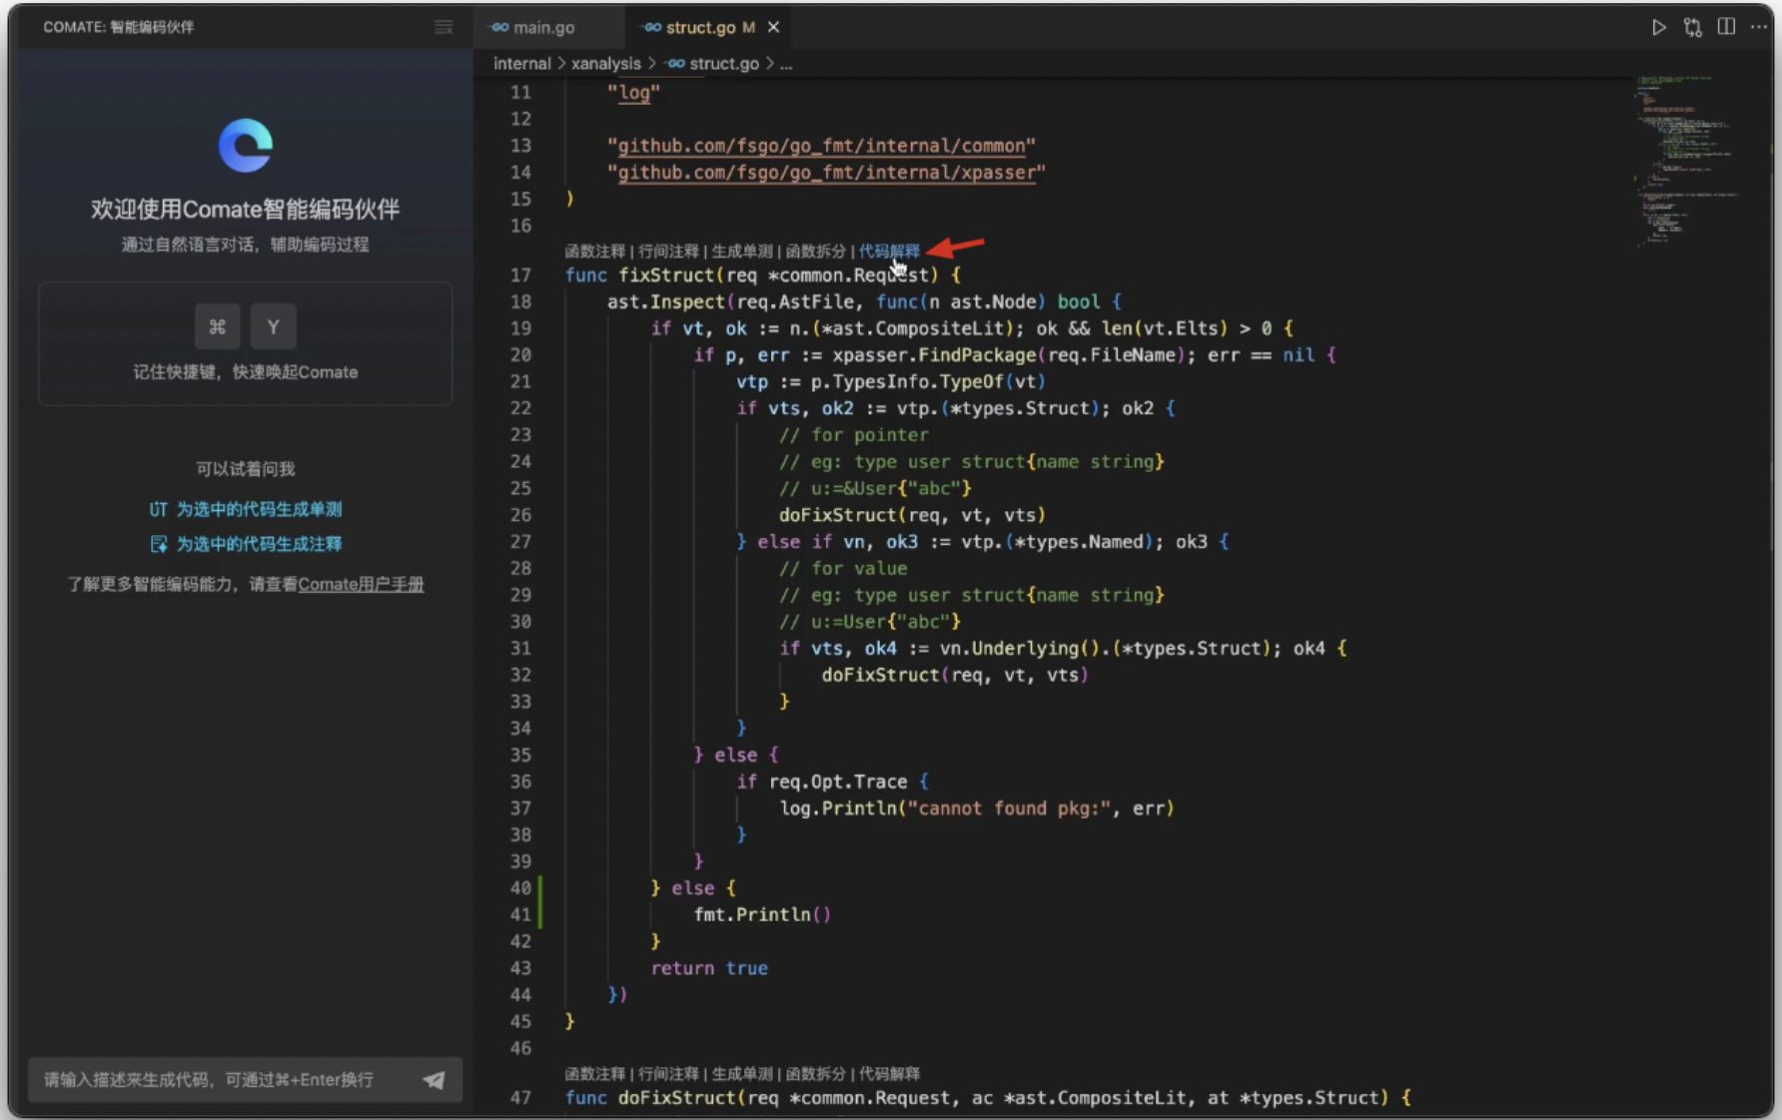Click the "// for value" comment

(843, 569)
